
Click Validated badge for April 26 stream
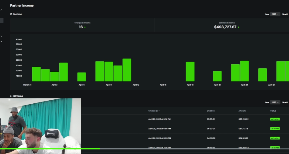[275, 138]
